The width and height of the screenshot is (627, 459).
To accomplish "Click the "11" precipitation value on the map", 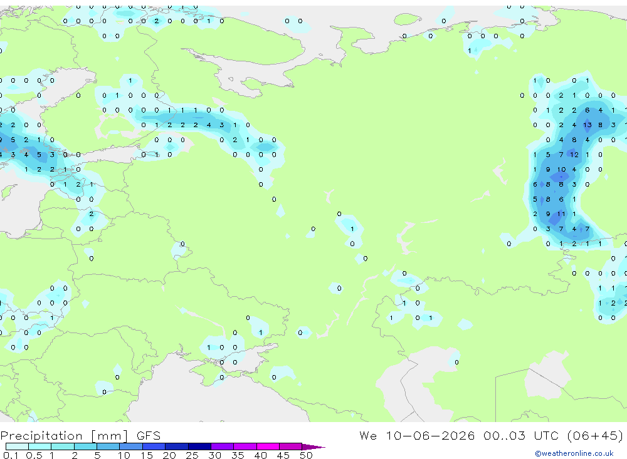I will pyautogui.click(x=561, y=214).
